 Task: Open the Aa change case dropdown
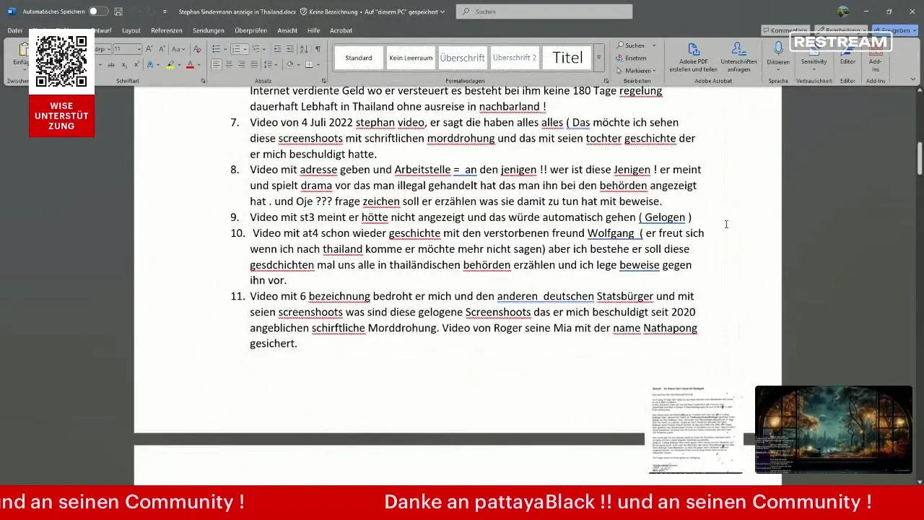point(178,48)
